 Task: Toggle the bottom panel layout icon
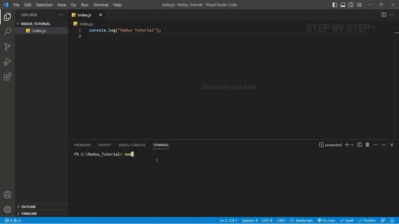343,5
